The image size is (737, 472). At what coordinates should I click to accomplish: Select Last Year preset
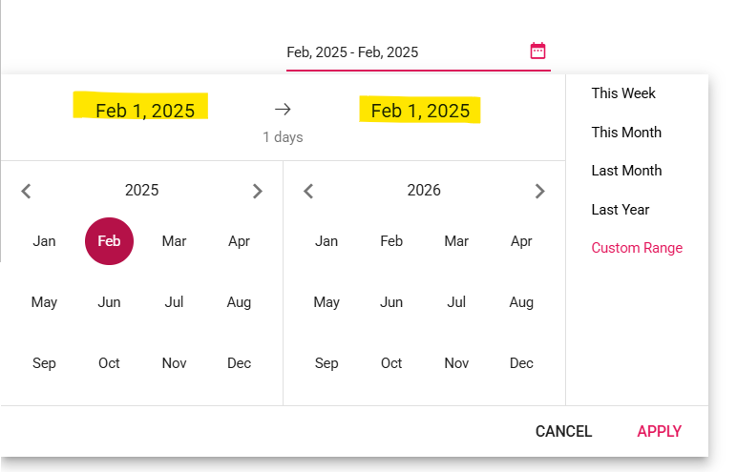[x=621, y=210]
